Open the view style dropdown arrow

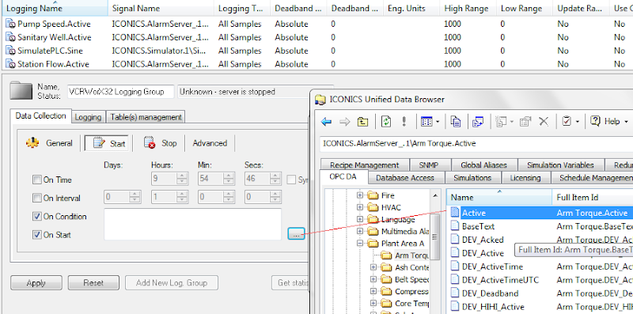coord(438,122)
